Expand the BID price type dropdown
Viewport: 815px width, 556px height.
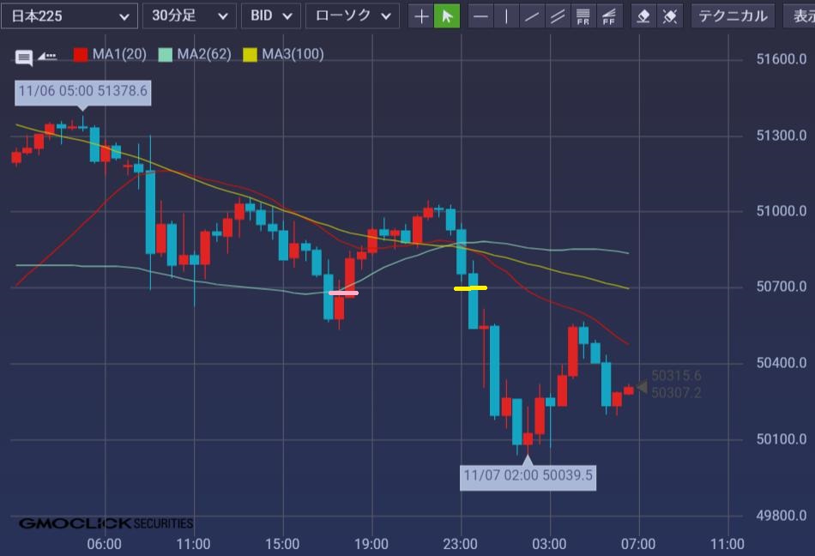tap(270, 16)
